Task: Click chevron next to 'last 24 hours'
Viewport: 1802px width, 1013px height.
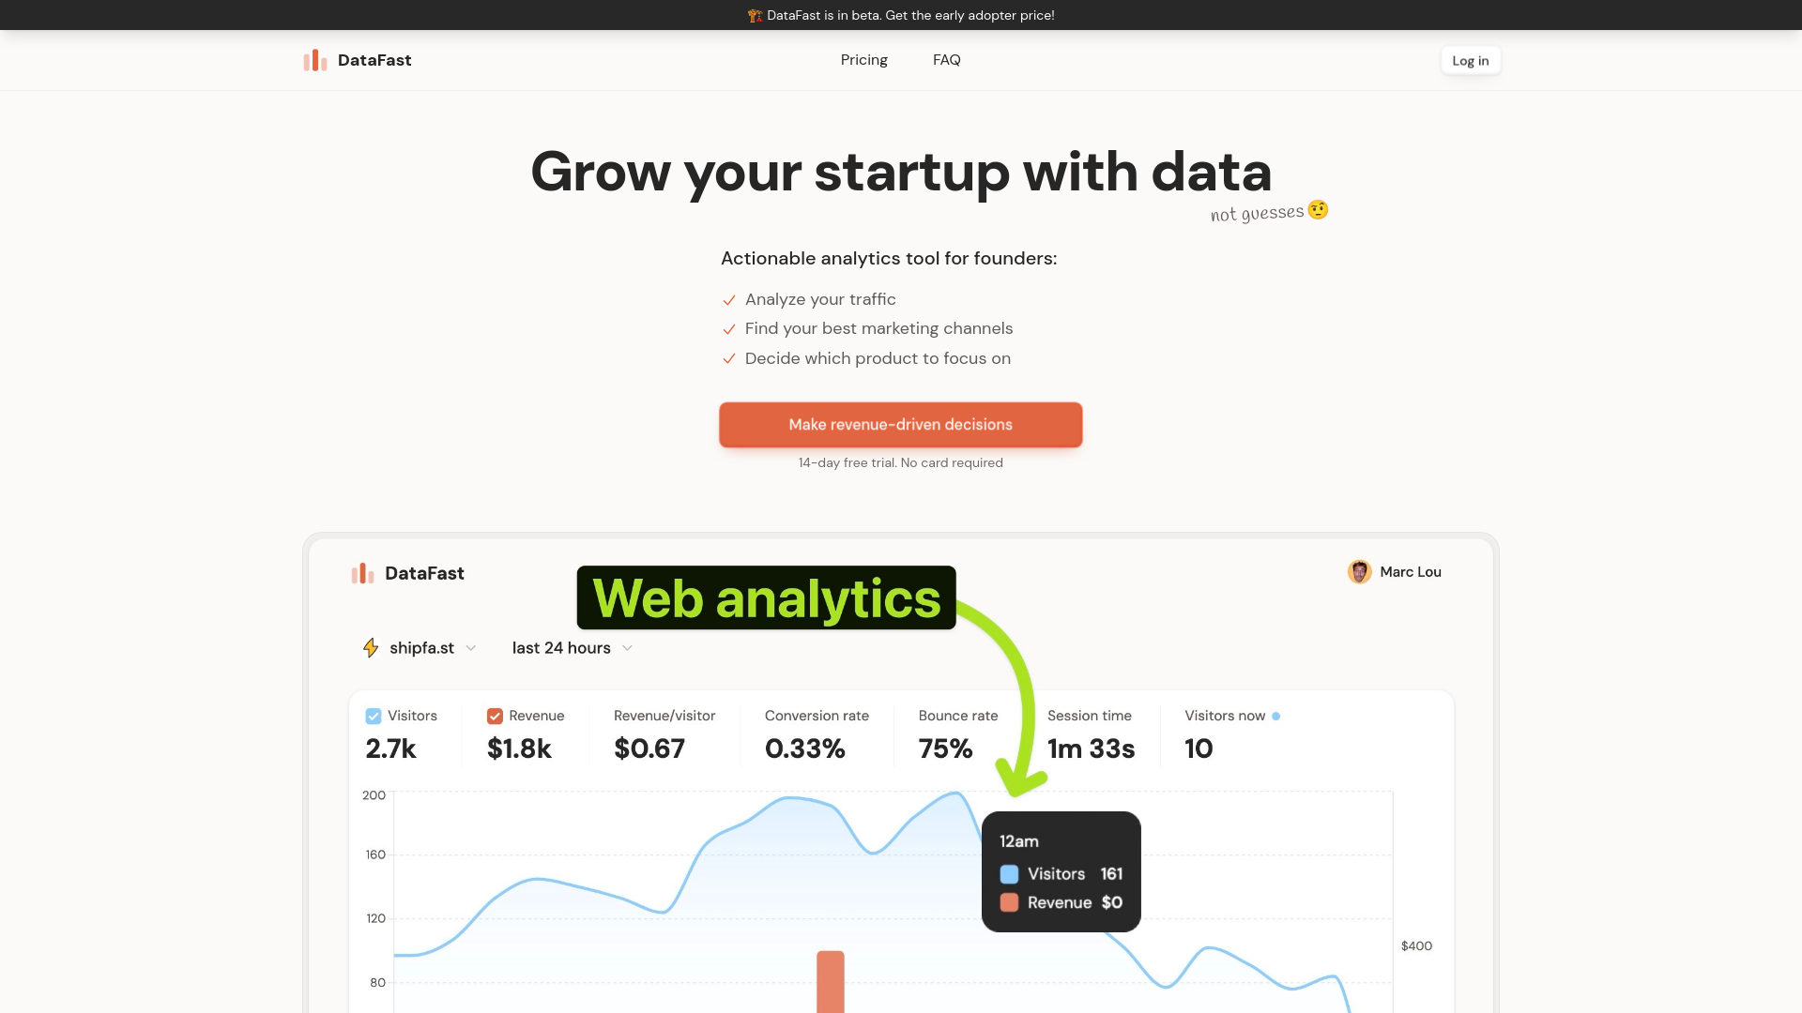Action: (x=627, y=648)
